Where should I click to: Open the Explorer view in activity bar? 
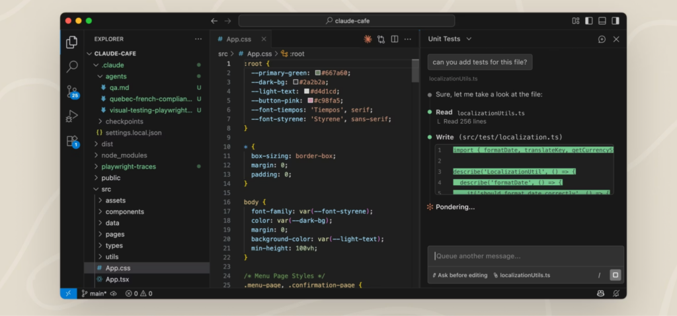(x=71, y=42)
